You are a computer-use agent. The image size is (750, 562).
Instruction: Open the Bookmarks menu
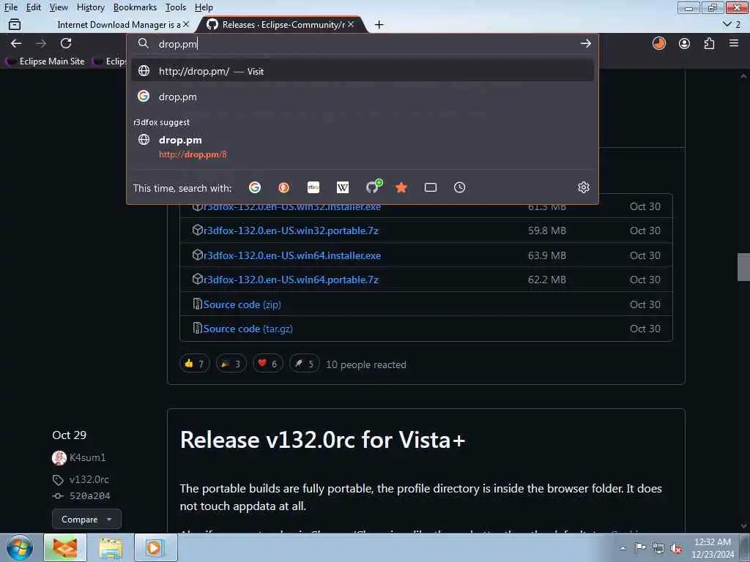(x=135, y=7)
